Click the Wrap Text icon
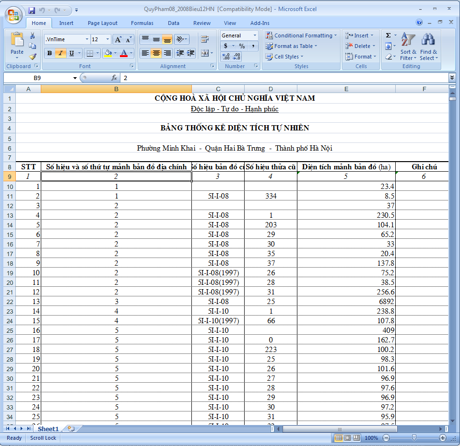Image resolution: width=460 pixels, height=446 pixels. [x=205, y=39]
